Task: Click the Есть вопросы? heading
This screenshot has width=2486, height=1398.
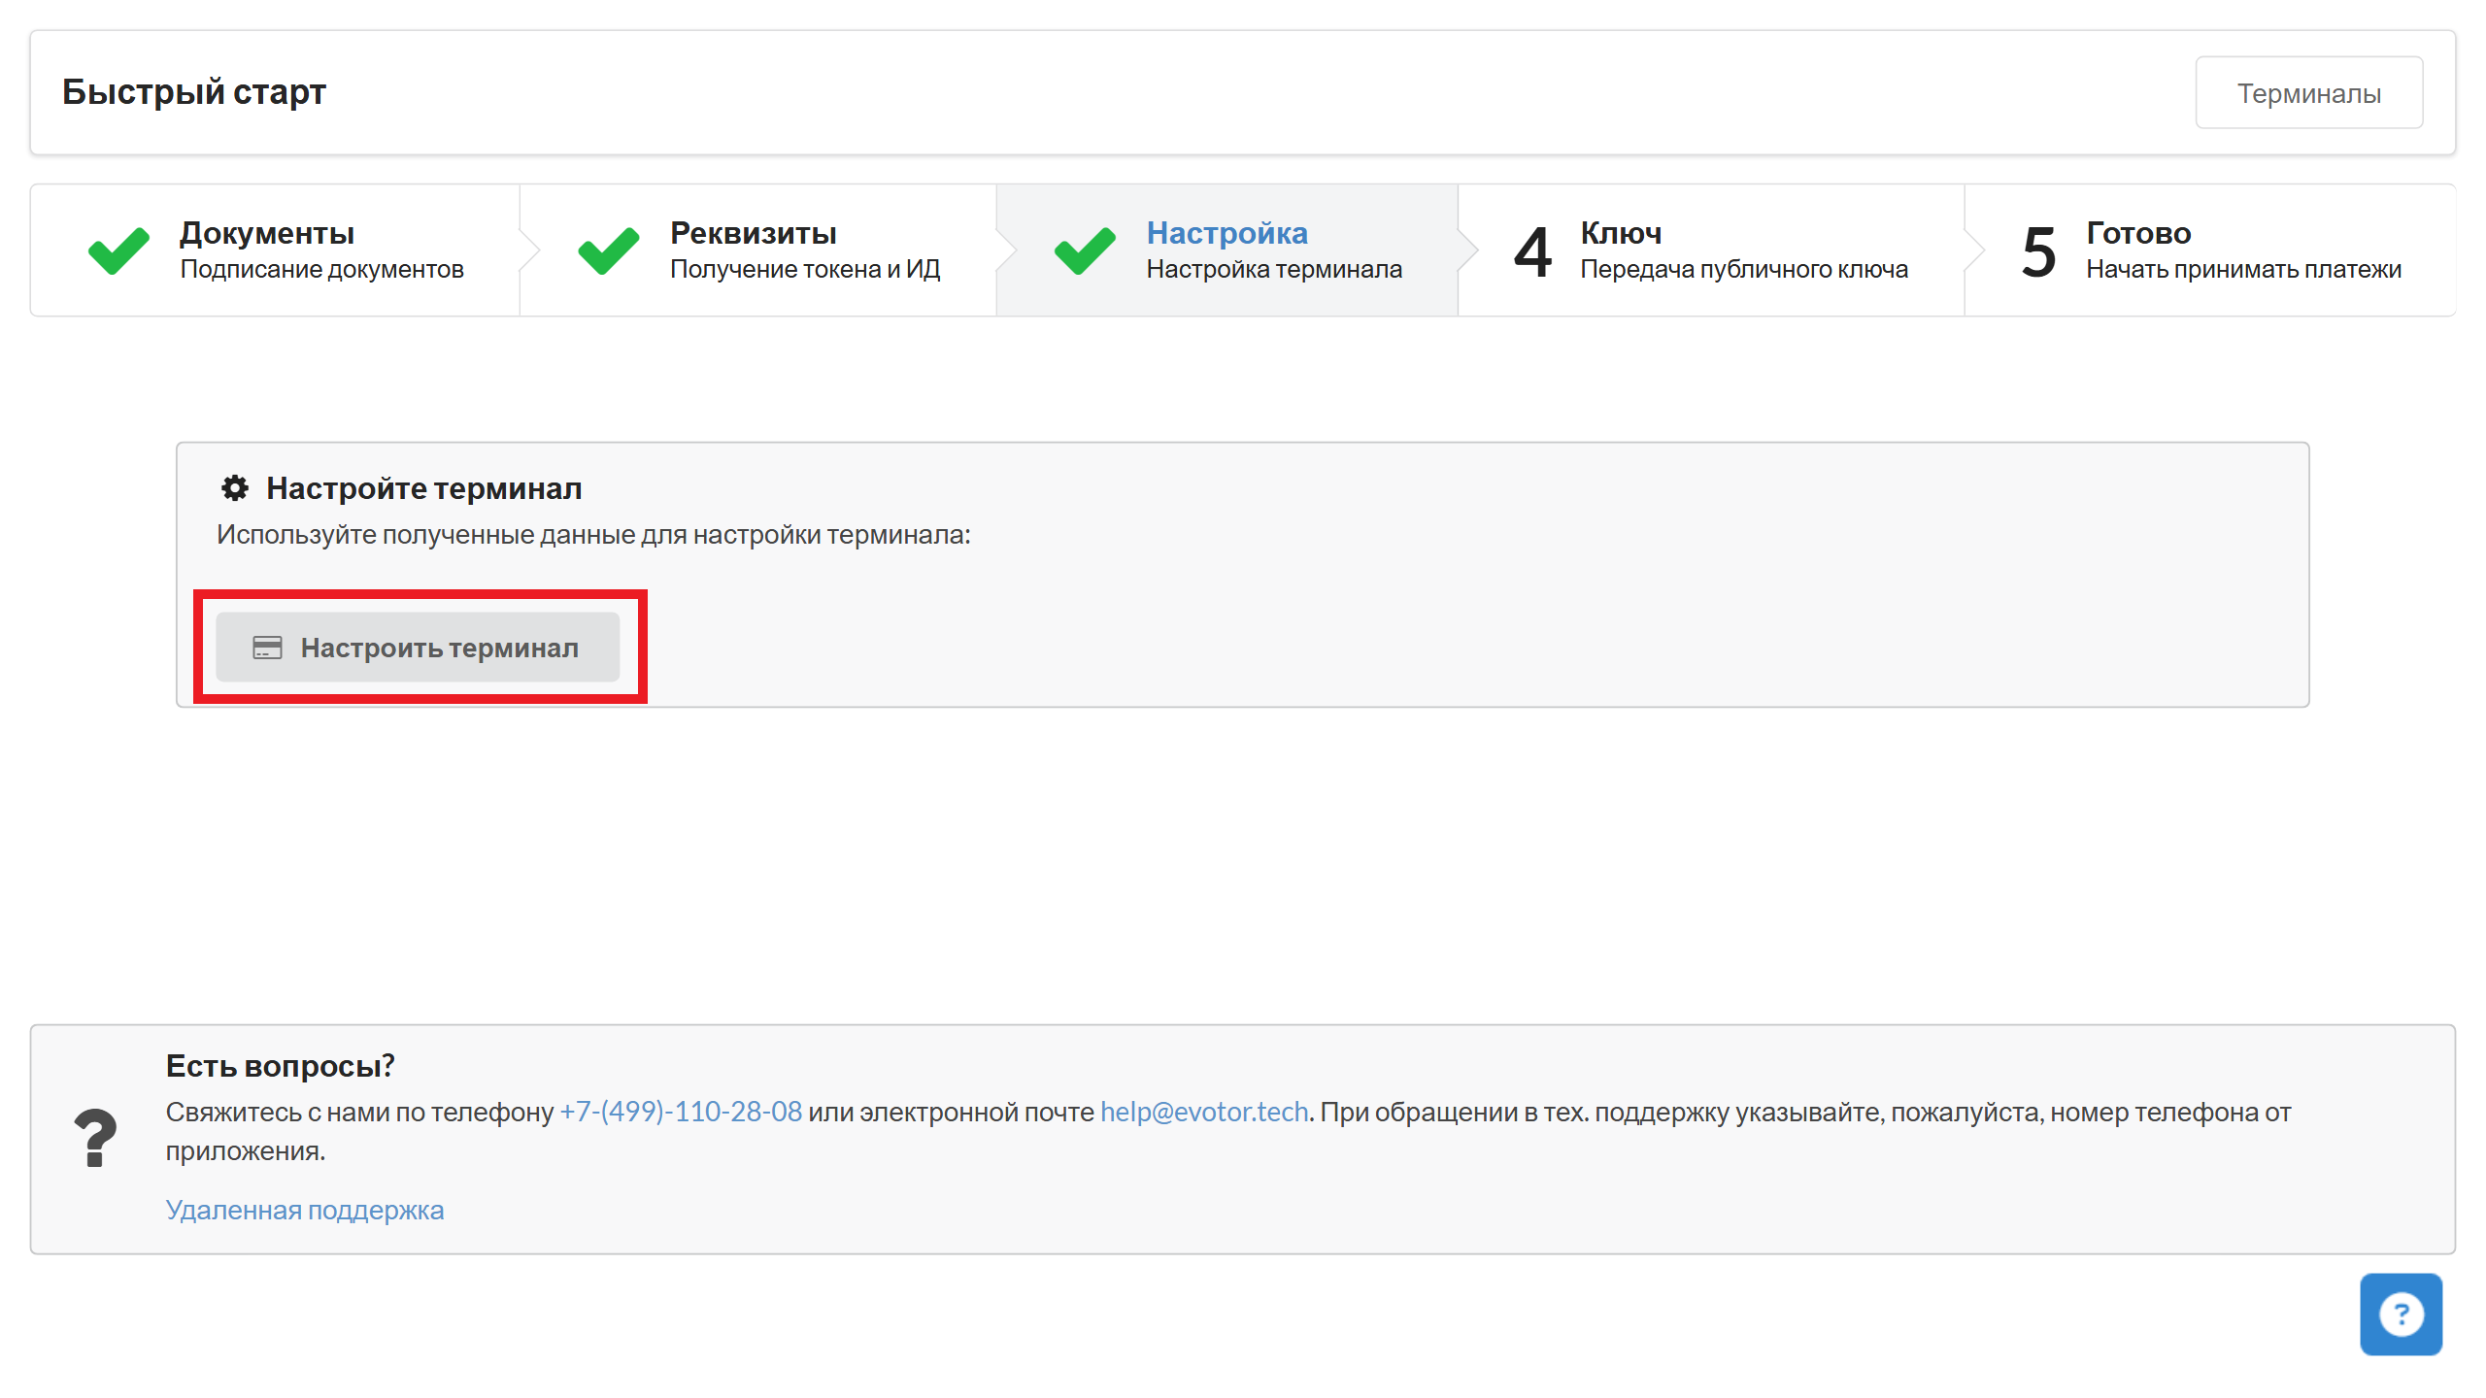Action: (281, 1066)
